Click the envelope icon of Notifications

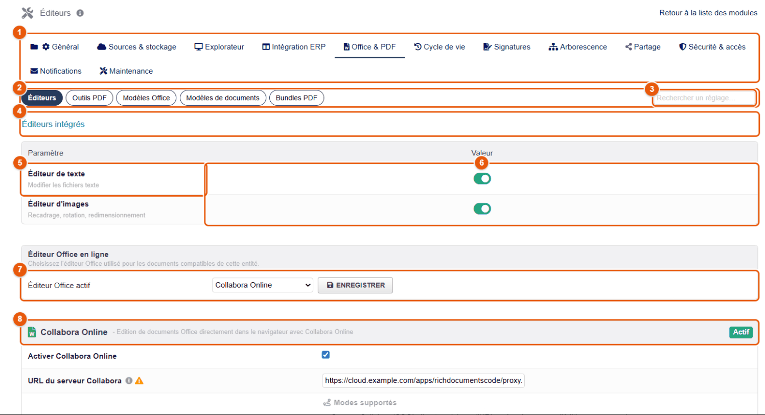[x=34, y=71]
